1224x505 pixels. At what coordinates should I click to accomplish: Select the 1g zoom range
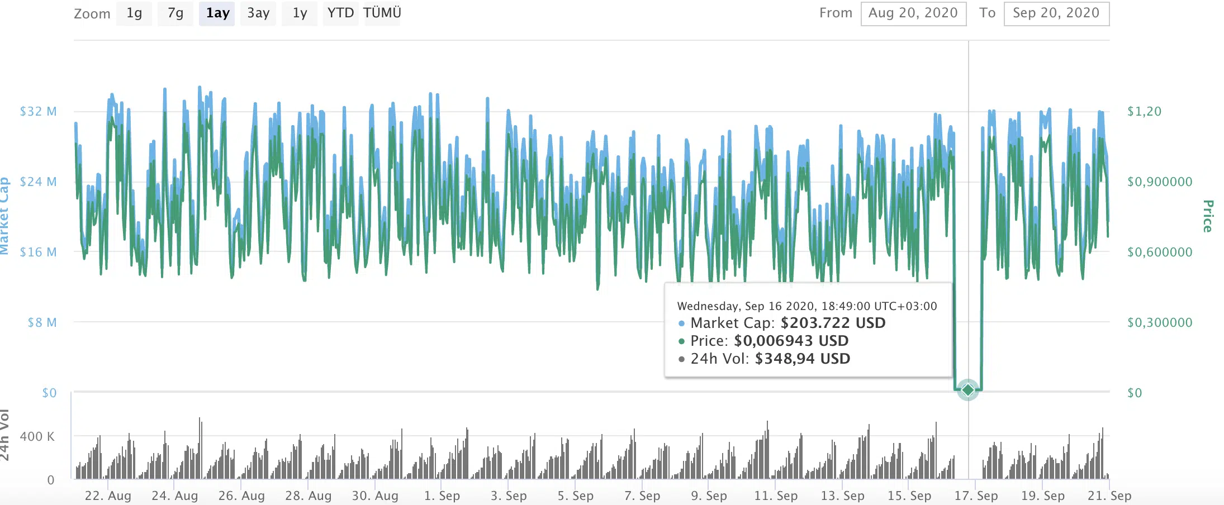134,13
